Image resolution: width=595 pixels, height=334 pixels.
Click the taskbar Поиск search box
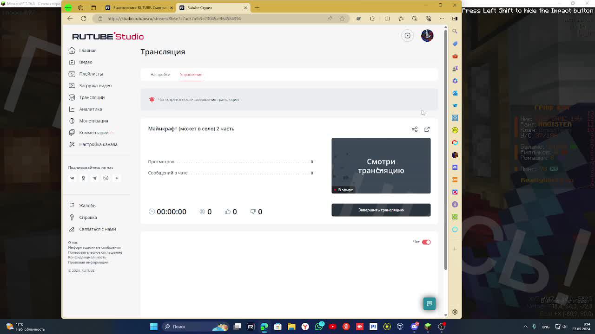pos(195,327)
